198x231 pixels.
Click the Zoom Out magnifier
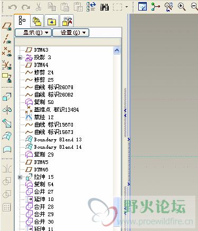point(194,7)
